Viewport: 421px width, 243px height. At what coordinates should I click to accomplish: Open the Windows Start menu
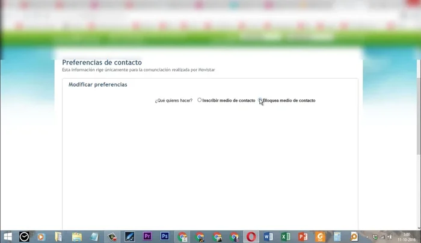(x=8, y=236)
